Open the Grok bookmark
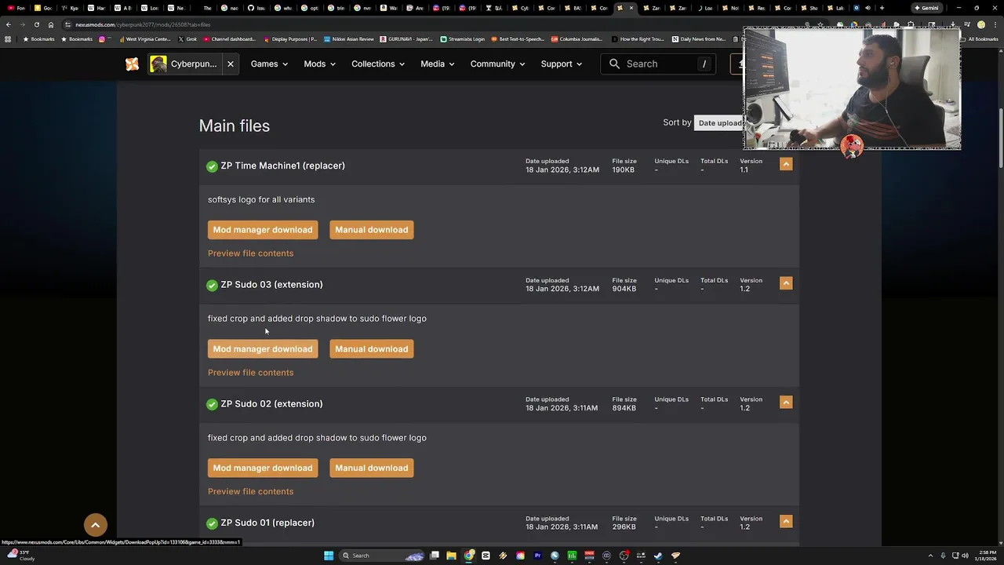 coord(187,39)
